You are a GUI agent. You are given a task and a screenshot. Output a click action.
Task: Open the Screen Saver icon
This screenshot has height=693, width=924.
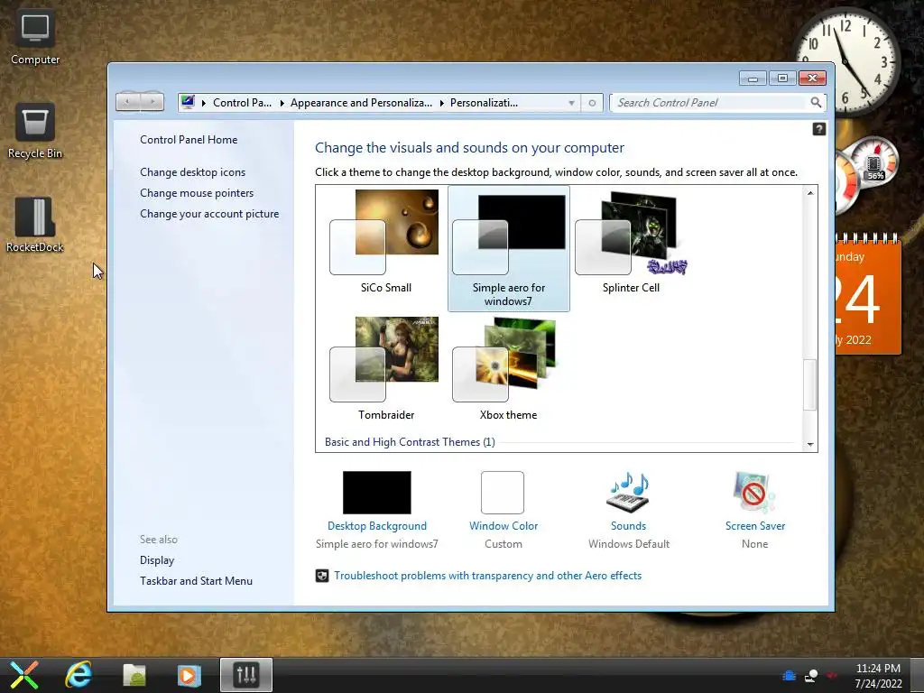[x=754, y=493]
